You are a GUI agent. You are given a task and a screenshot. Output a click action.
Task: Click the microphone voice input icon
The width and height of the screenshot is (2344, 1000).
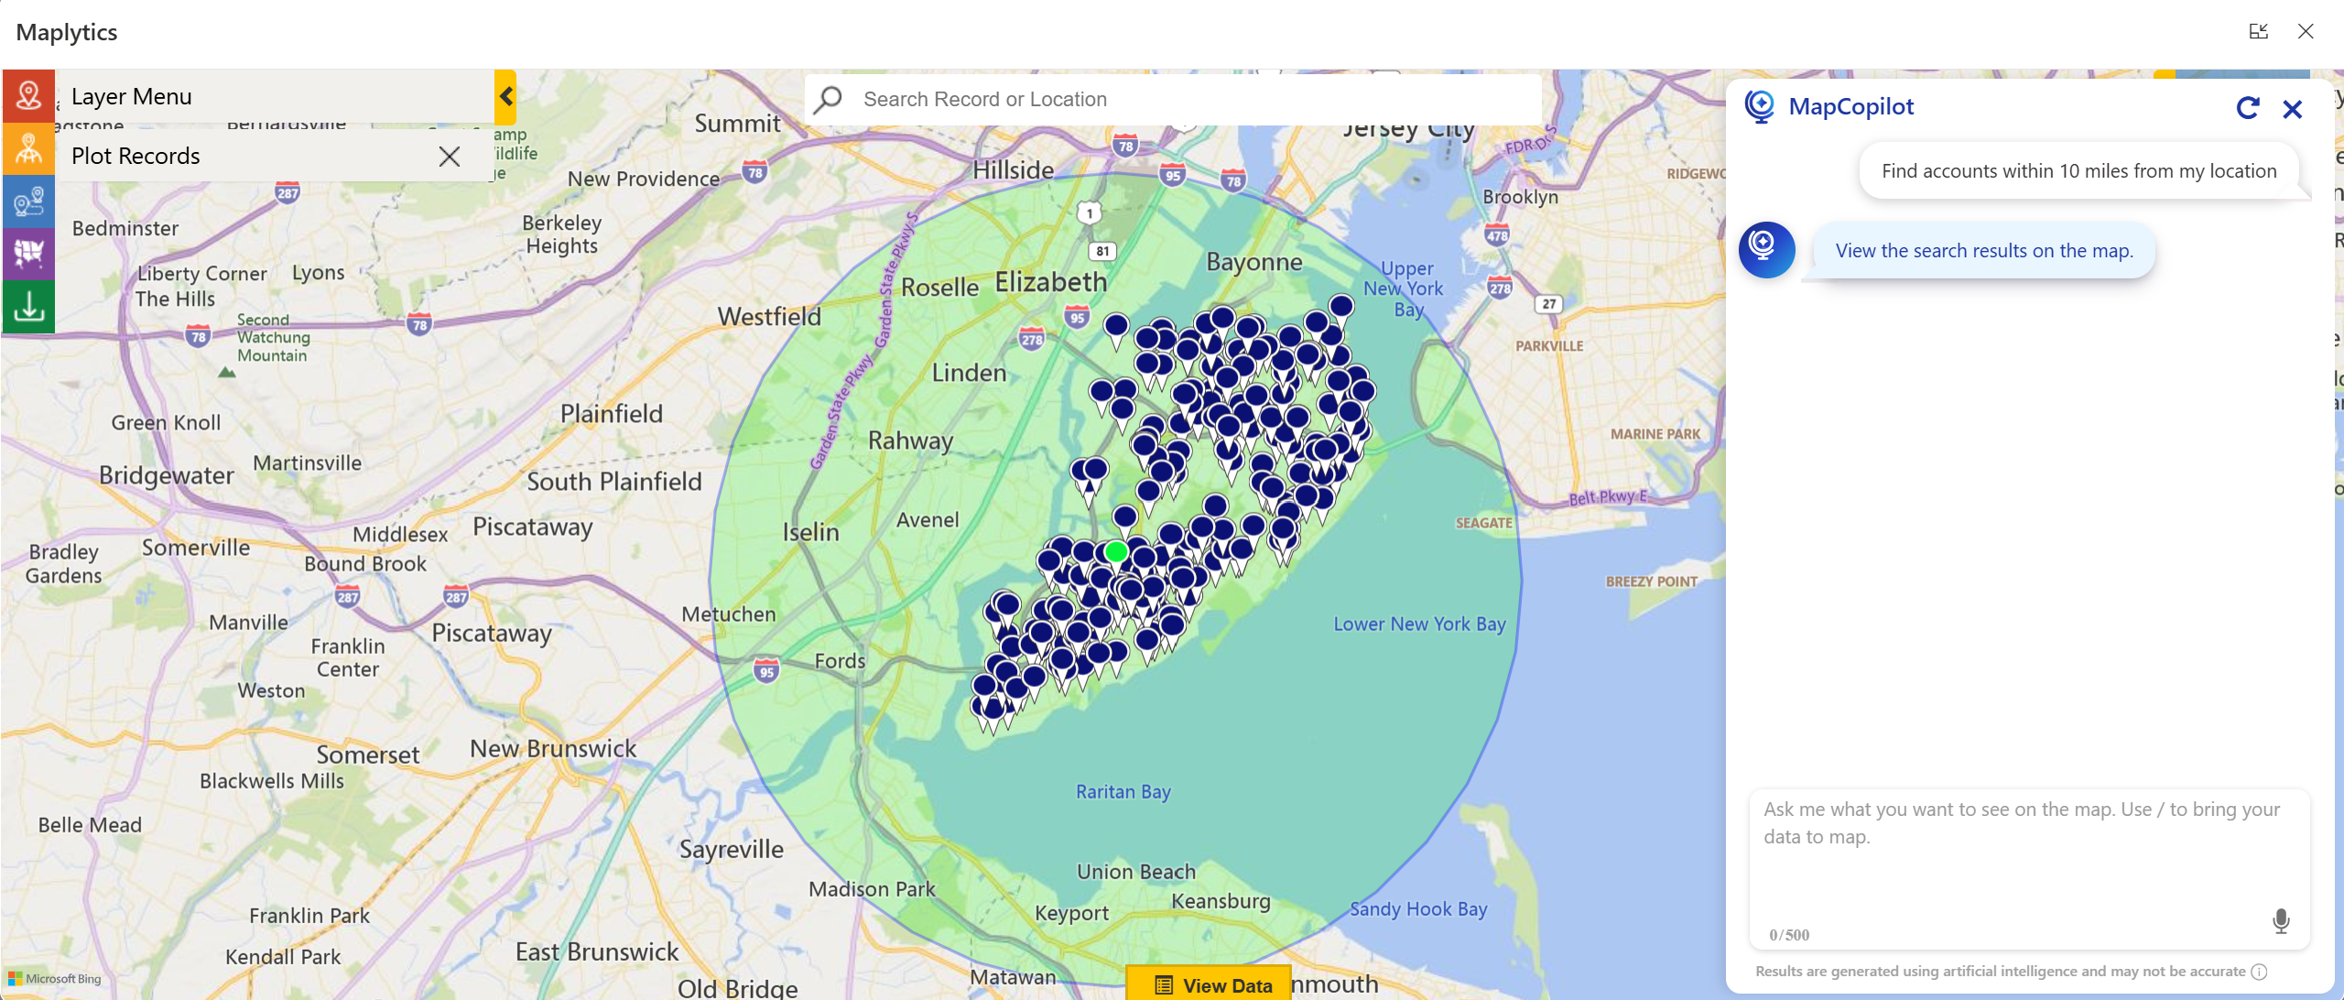point(2281,920)
